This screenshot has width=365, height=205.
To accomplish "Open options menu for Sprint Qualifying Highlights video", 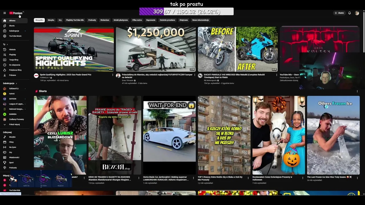I will [x=113, y=75].
